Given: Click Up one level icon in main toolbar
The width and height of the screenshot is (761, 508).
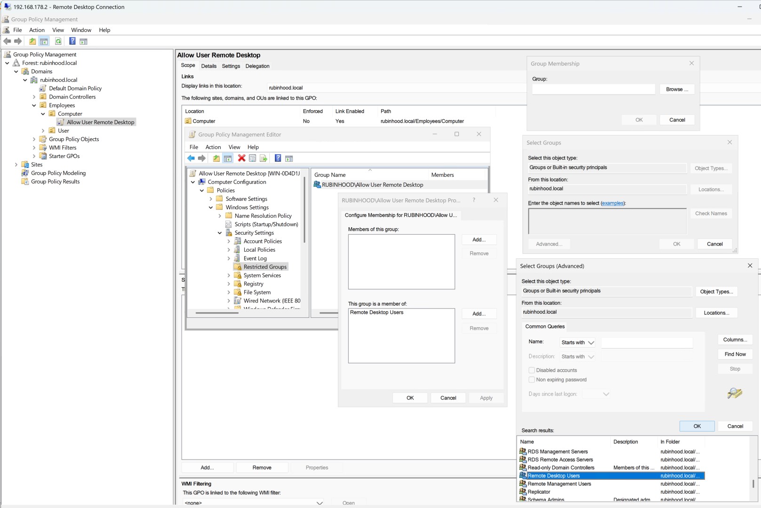Looking at the screenshot, I should pos(32,41).
